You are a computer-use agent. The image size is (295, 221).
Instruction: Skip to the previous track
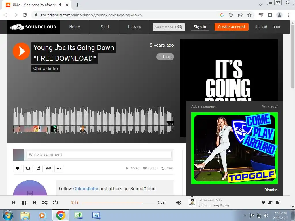click(x=14, y=202)
